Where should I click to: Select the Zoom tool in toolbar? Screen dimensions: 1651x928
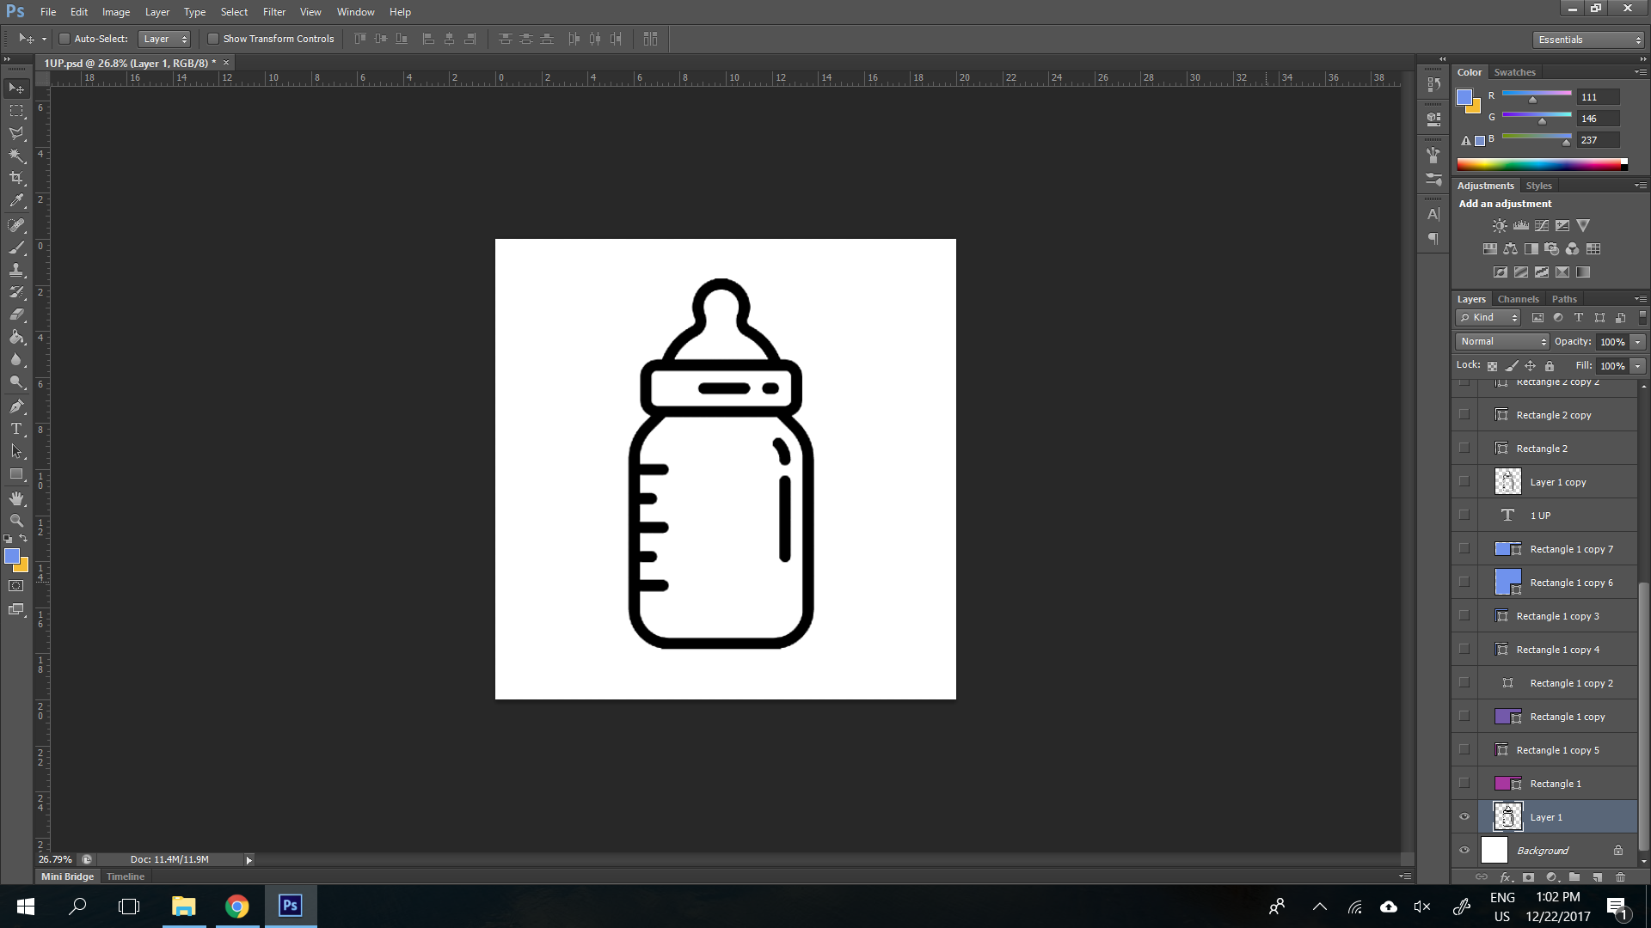pyautogui.click(x=16, y=521)
